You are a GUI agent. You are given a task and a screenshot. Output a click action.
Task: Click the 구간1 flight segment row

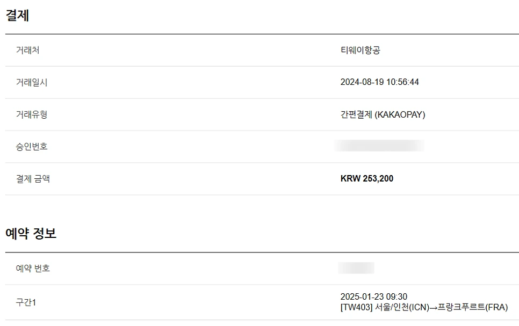click(262, 302)
